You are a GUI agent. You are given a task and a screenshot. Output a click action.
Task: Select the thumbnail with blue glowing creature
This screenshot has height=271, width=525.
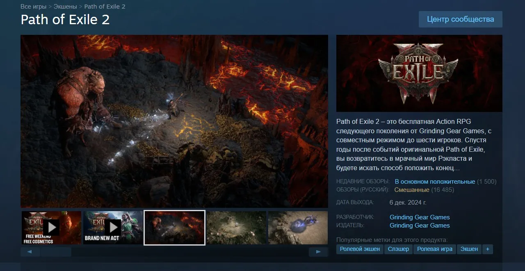tap(298, 228)
